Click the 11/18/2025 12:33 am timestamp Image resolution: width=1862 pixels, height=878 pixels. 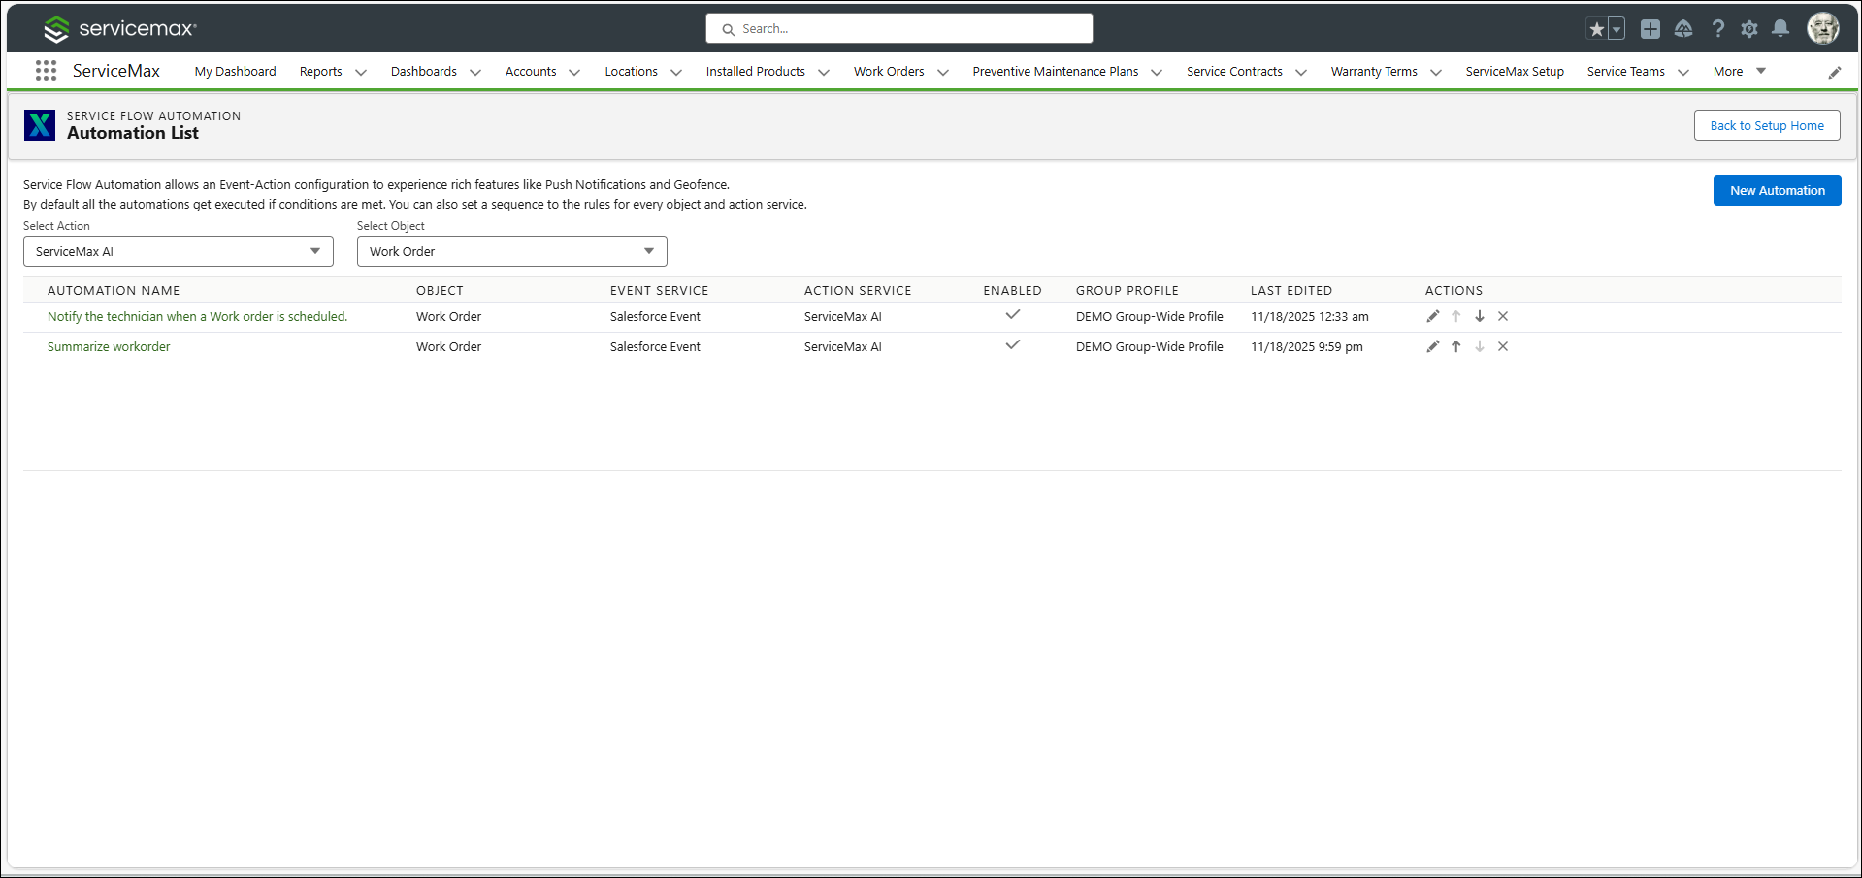point(1309,316)
